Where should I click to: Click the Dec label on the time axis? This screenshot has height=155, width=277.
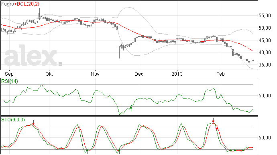pos(139,74)
